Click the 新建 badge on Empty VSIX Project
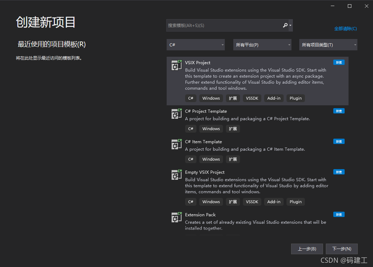This screenshot has width=373, height=267. click(x=339, y=172)
